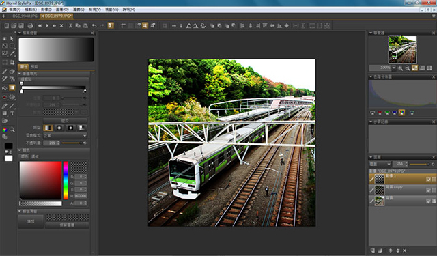Select the Move arrow tool
Screen dimensions: 437x256
[x=12, y=39]
